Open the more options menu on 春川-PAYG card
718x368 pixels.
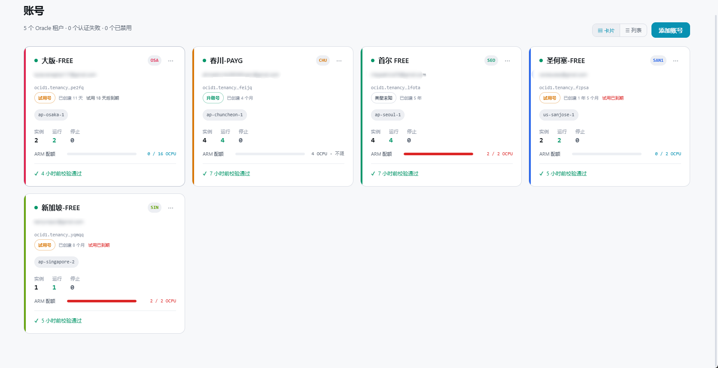pos(339,61)
